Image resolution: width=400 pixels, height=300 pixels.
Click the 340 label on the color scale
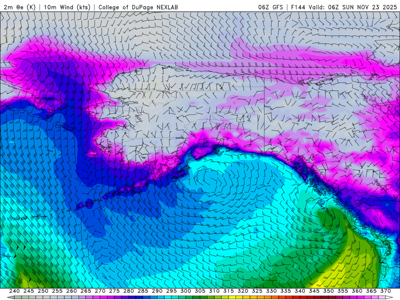click(x=300, y=291)
